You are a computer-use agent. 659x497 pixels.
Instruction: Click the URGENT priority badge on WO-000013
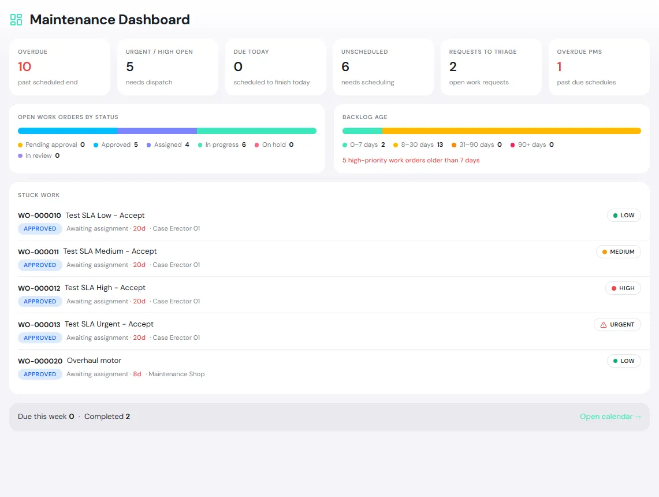coord(617,325)
